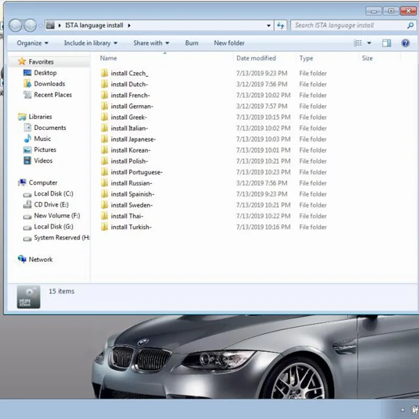Open the Share with menu
419x419 pixels.
tap(151, 43)
